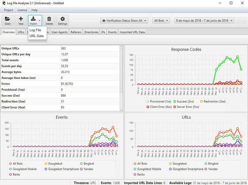Toggle All Bots series in Events chart legend
Image resolution: width=248 pixels, height=185 pixels.
click(x=16, y=164)
